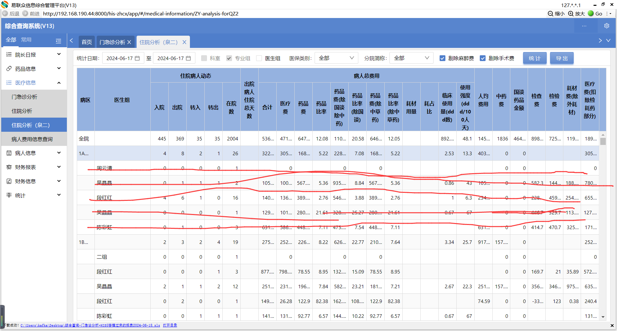Image resolution: width=617 pixels, height=331 pixels.
Task: Expand the 财务信息 menu
Action: pyautogui.click(x=59, y=181)
